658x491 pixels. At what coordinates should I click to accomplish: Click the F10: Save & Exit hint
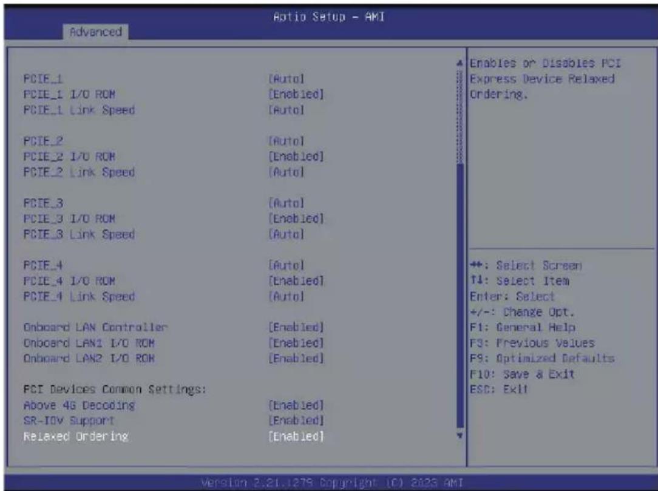pos(522,374)
